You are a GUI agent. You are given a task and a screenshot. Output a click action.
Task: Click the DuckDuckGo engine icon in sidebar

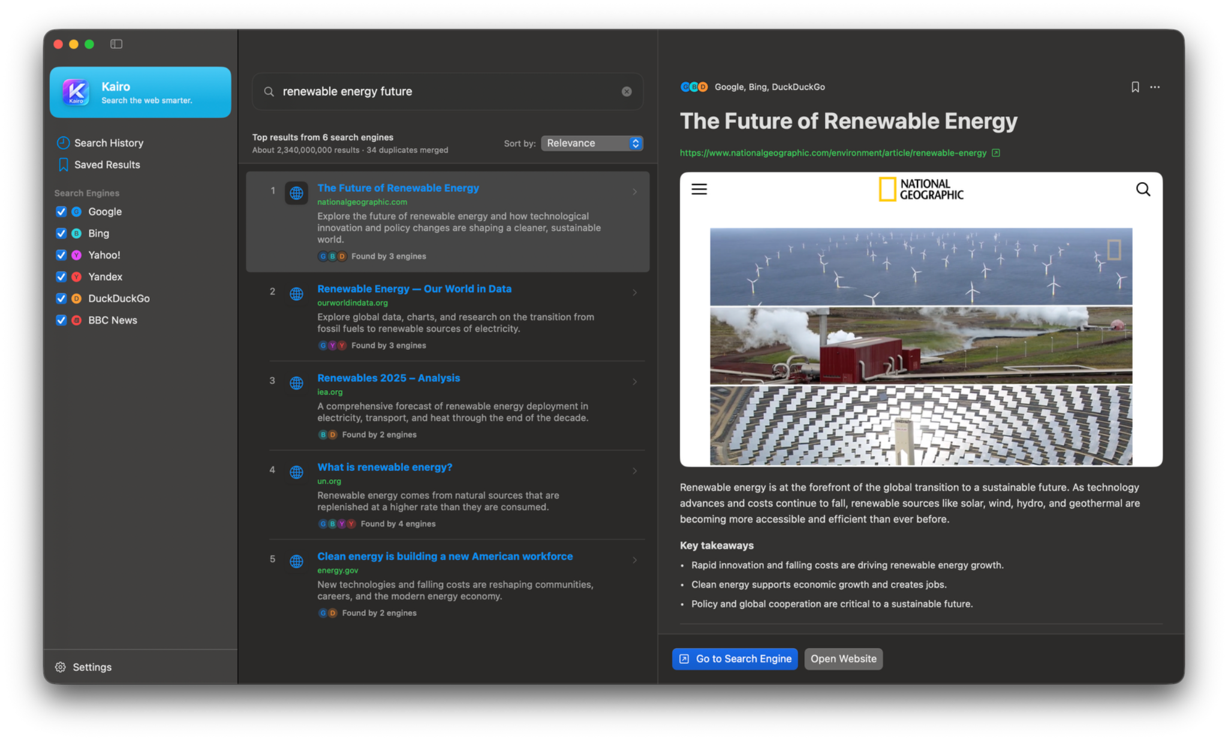[x=77, y=298]
